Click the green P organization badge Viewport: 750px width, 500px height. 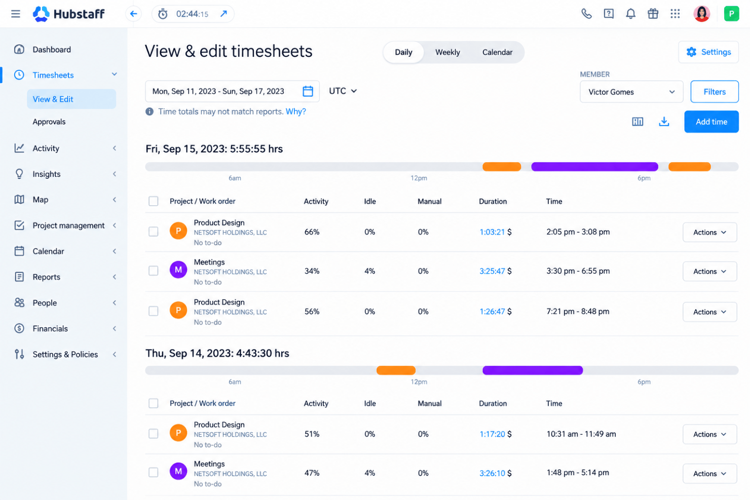point(731,14)
